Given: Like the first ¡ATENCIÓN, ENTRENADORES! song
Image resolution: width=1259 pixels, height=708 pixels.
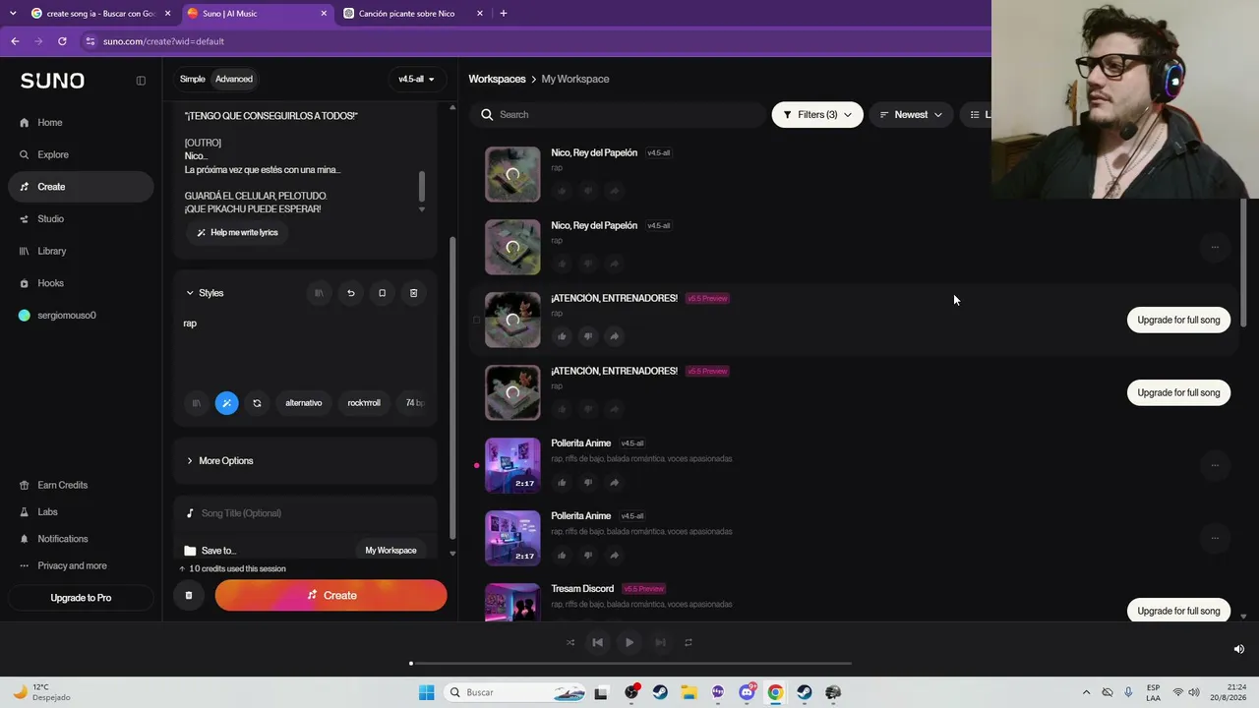Looking at the screenshot, I should (562, 336).
